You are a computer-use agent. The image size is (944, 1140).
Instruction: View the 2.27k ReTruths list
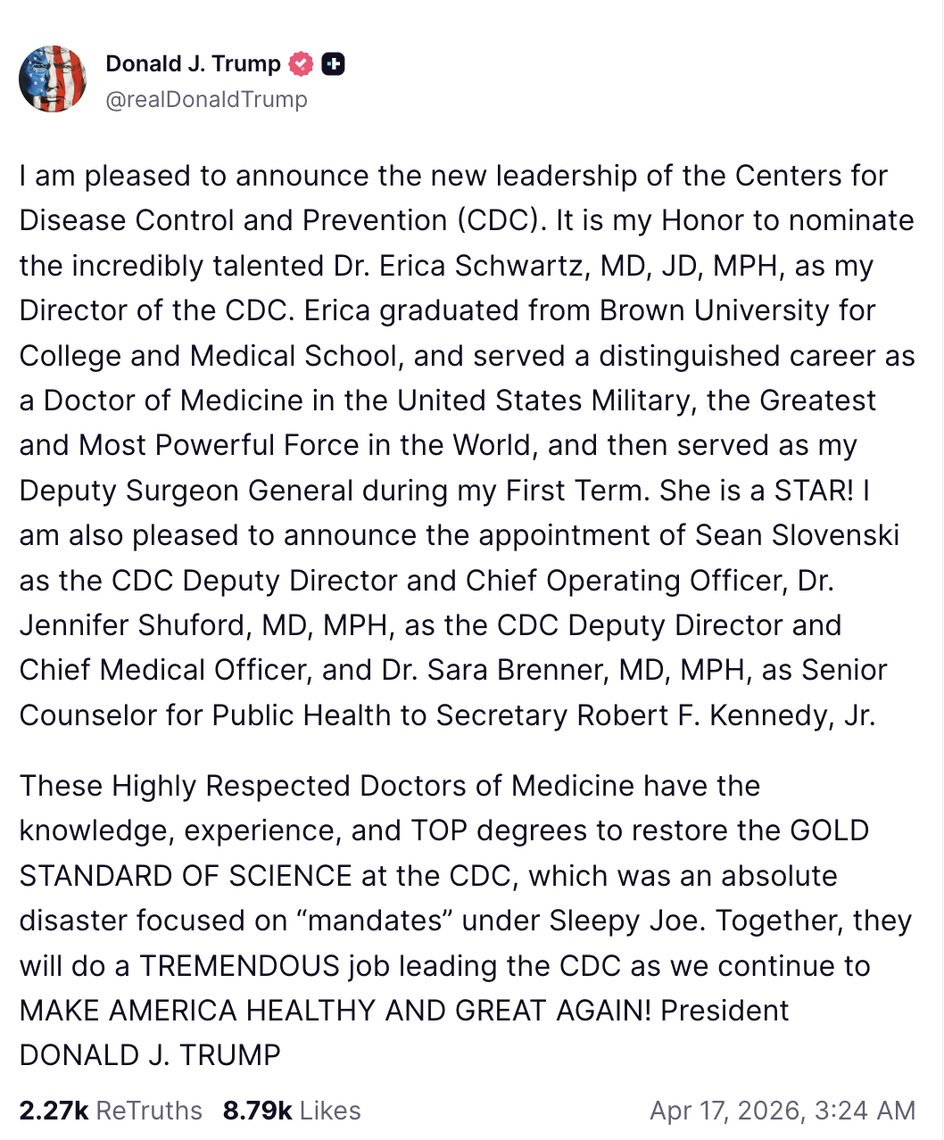(x=111, y=1111)
